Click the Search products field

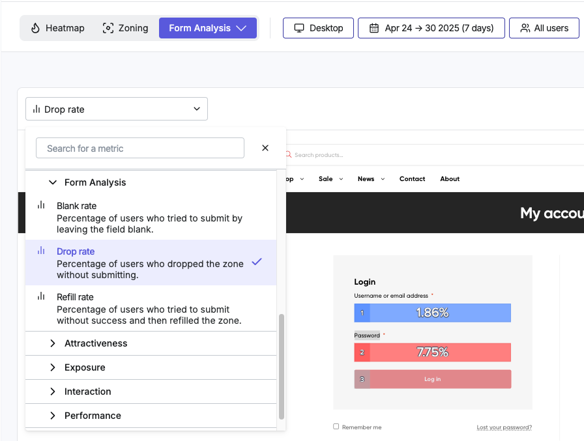tap(436, 155)
